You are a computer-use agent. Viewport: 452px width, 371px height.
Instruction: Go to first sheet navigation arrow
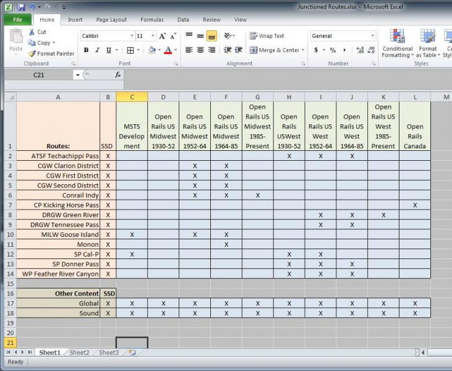8,352
